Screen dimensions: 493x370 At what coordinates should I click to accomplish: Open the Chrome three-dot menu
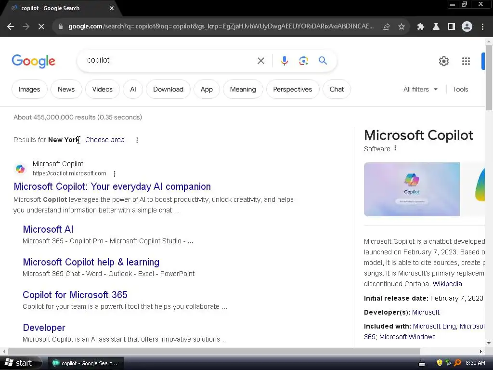tap(482, 27)
